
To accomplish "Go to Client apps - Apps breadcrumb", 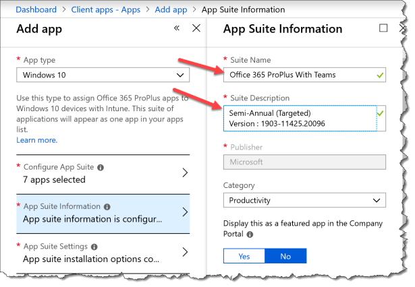I will [x=105, y=10].
